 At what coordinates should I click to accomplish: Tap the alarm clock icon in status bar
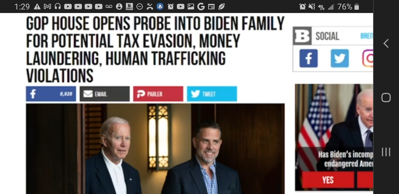click(302, 7)
